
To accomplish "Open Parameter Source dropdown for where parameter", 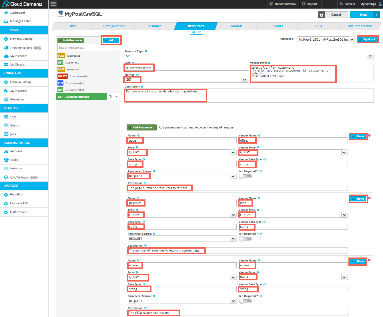I will click(x=234, y=301).
